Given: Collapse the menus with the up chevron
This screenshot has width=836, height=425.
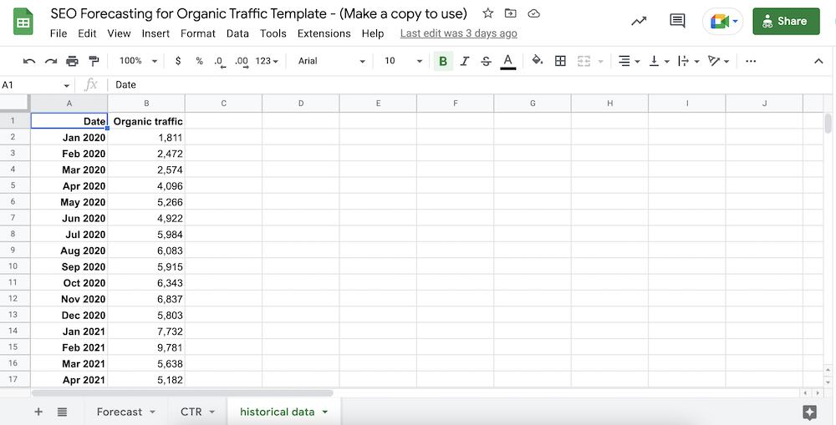Looking at the screenshot, I should tap(818, 61).
